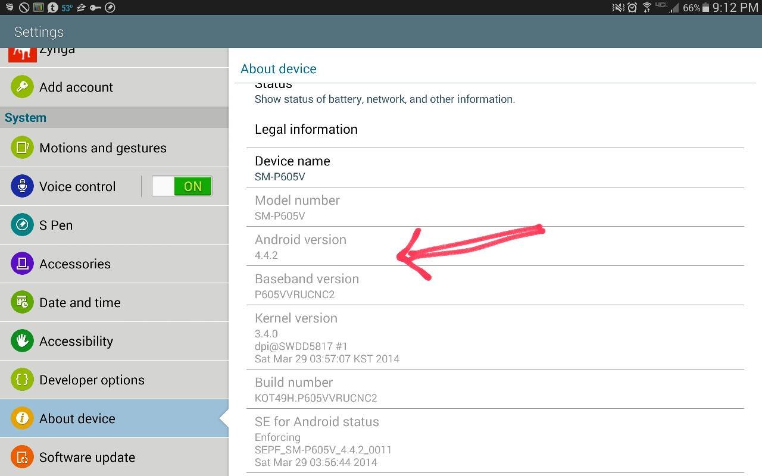Open Motions and gestures settings
Viewport: 762px width, 476px height.
click(x=114, y=148)
